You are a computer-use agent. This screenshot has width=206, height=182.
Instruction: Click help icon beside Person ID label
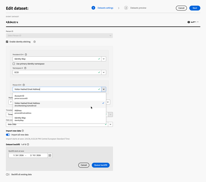[24, 85]
